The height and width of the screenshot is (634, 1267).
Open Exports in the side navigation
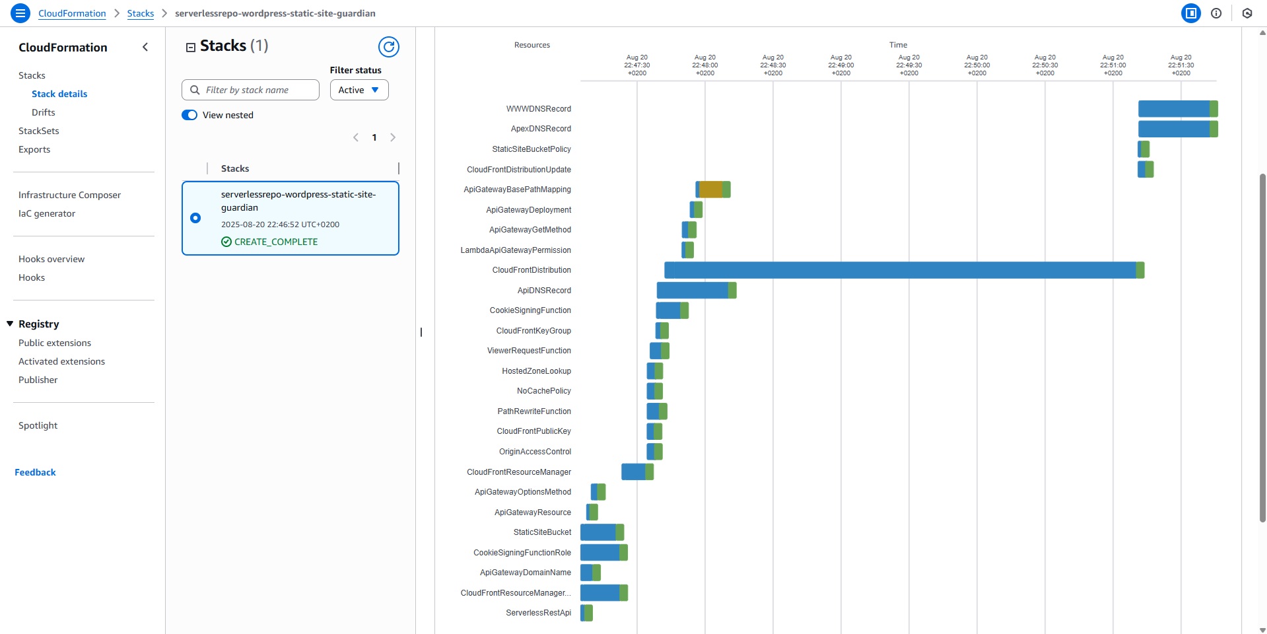pos(34,149)
